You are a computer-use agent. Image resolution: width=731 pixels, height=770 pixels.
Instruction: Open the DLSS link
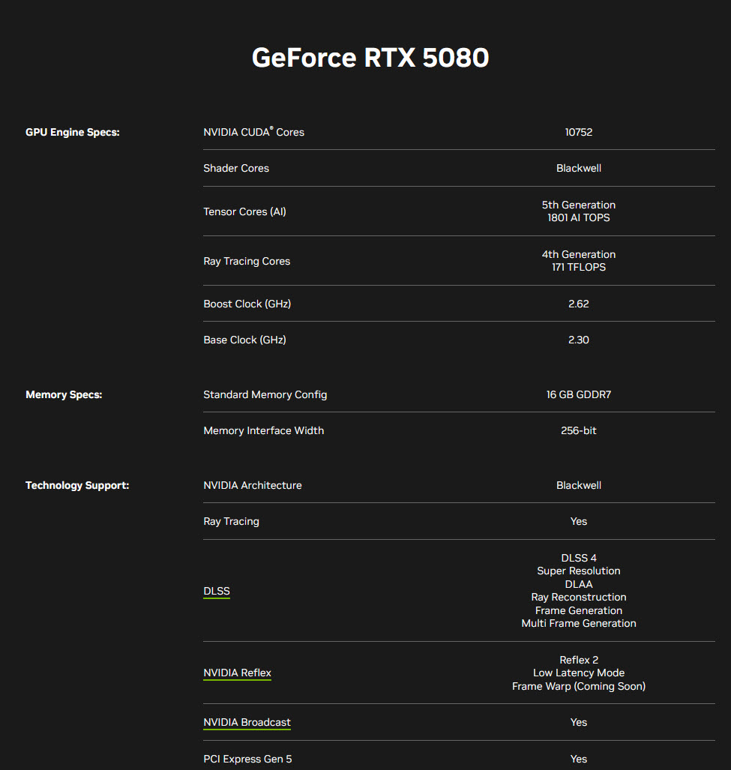[217, 591]
